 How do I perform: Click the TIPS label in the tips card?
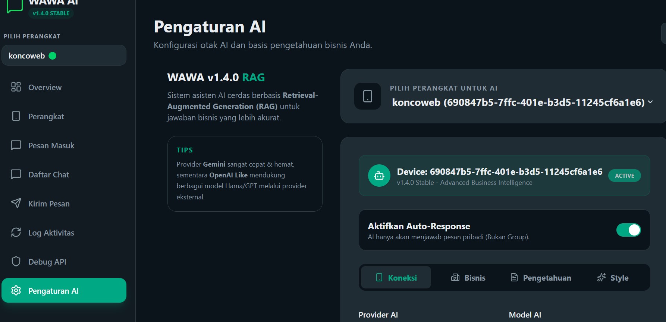click(185, 150)
